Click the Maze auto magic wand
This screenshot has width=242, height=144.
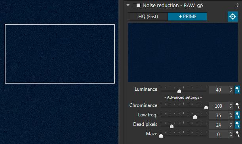click(x=237, y=134)
